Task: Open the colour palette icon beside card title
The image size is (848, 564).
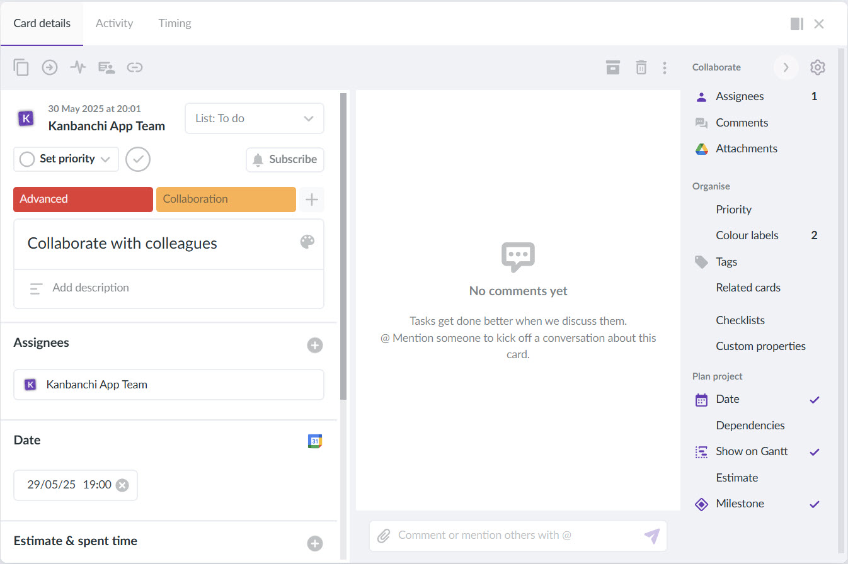Action: click(307, 242)
